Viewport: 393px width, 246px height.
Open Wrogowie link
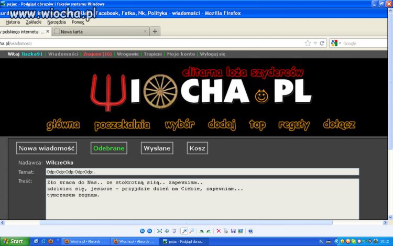(127, 54)
